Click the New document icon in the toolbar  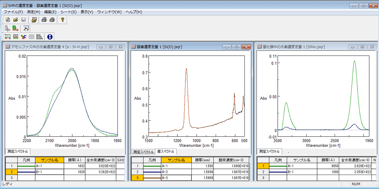pyautogui.click(x=8, y=20)
